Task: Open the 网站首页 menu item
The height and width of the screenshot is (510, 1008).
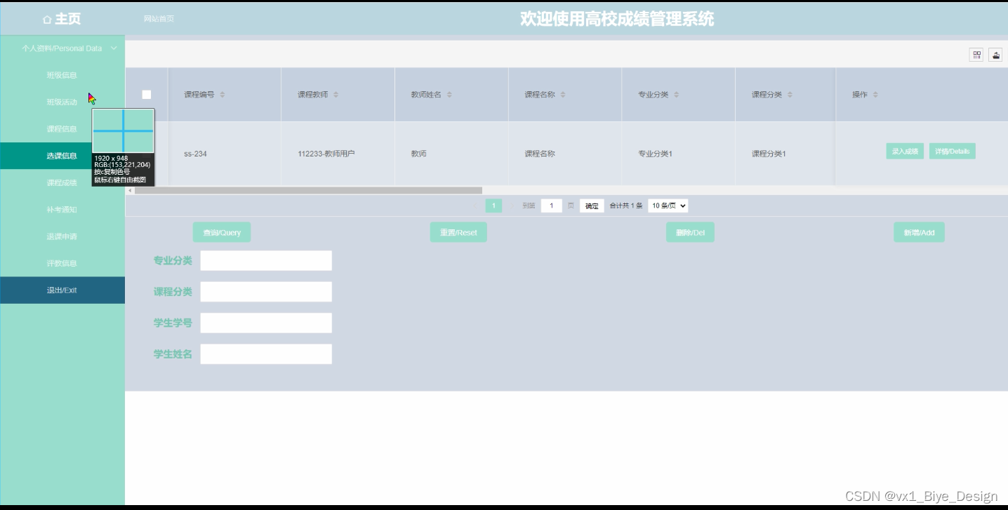Action: coord(157,18)
